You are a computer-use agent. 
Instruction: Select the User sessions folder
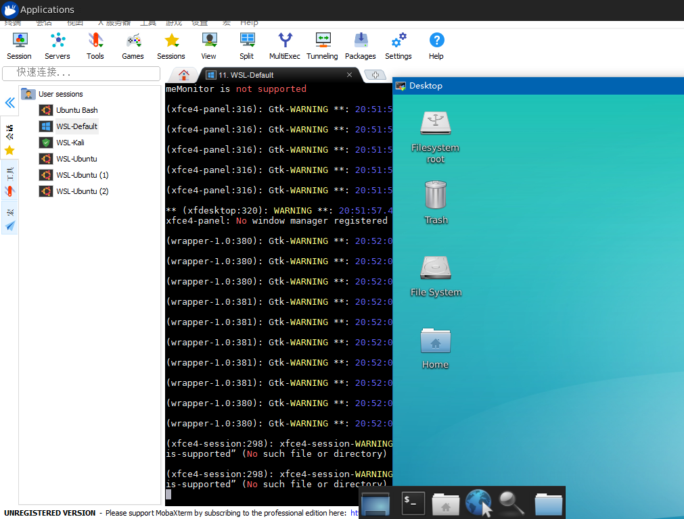pos(52,94)
